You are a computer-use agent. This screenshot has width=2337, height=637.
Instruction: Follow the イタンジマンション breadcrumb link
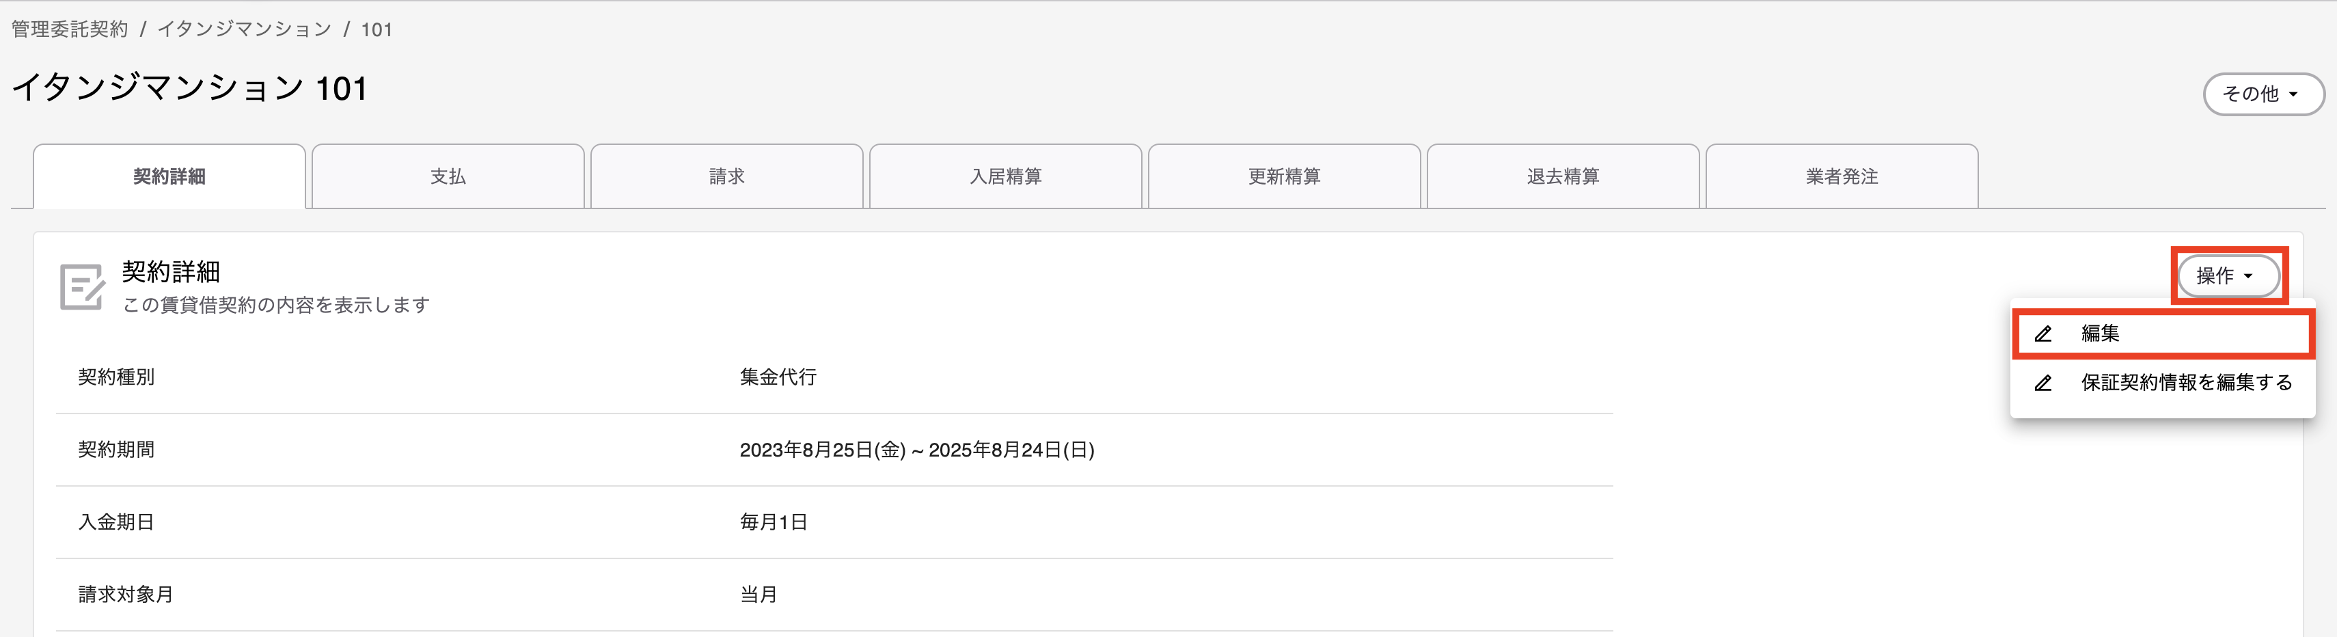pos(245,29)
